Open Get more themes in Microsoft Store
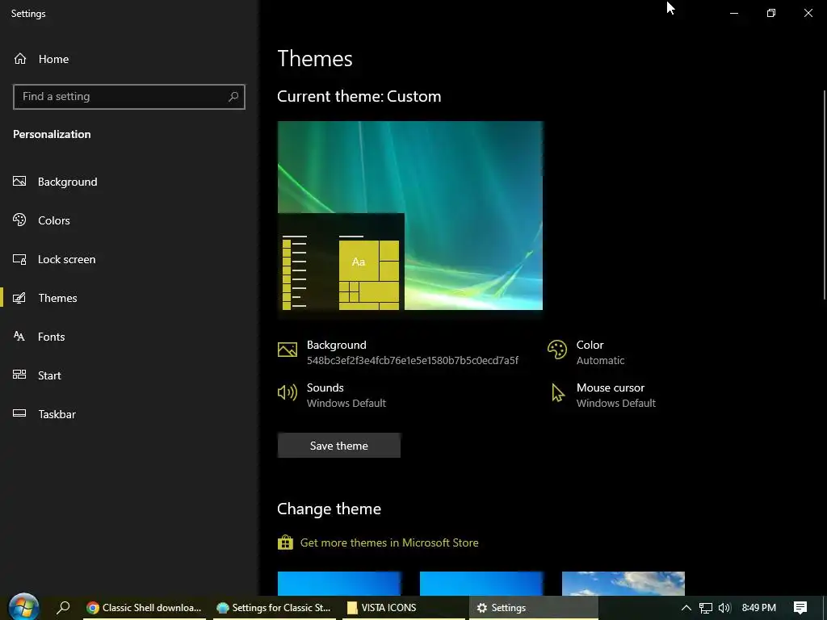 389,542
